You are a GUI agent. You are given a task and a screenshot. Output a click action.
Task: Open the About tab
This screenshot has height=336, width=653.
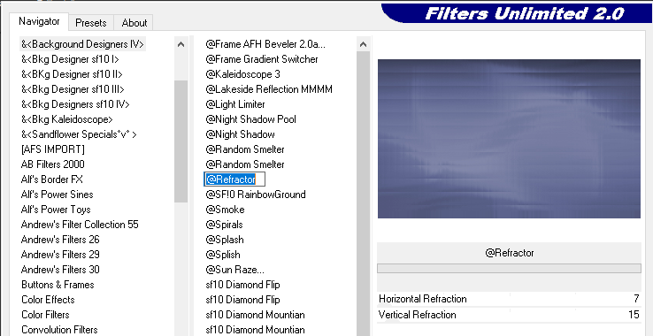[134, 23]
